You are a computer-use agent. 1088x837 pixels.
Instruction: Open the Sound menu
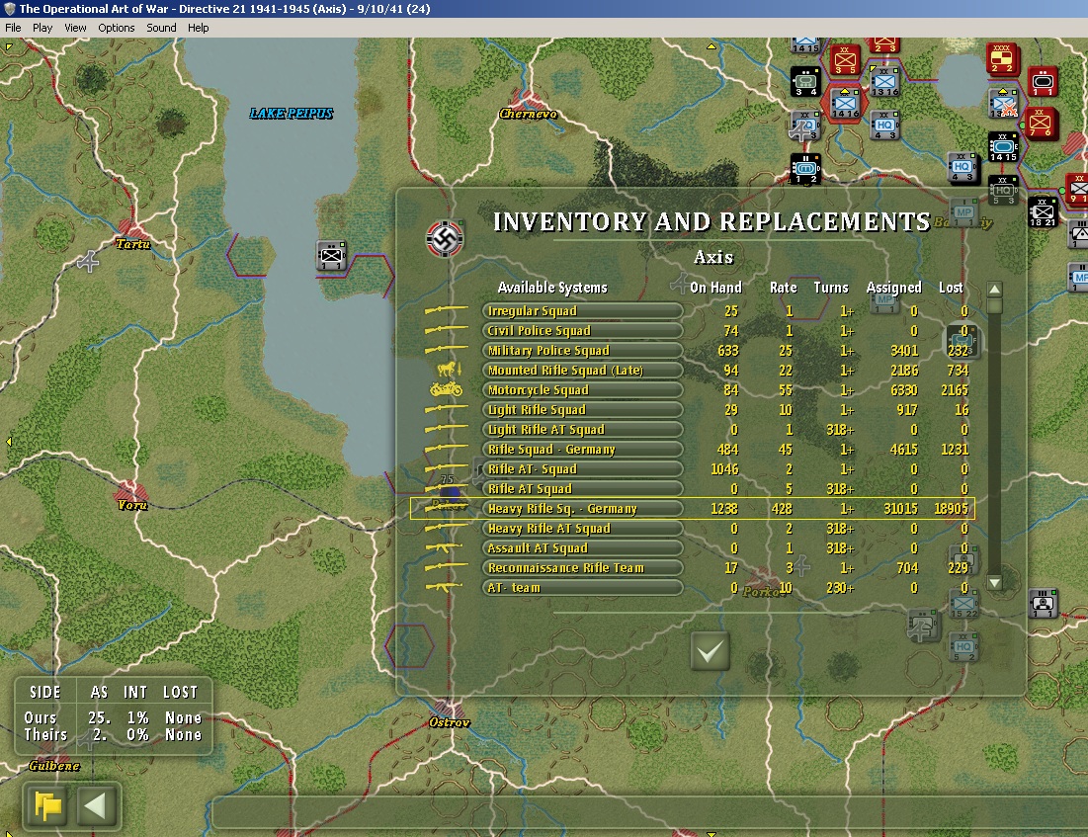161,28
